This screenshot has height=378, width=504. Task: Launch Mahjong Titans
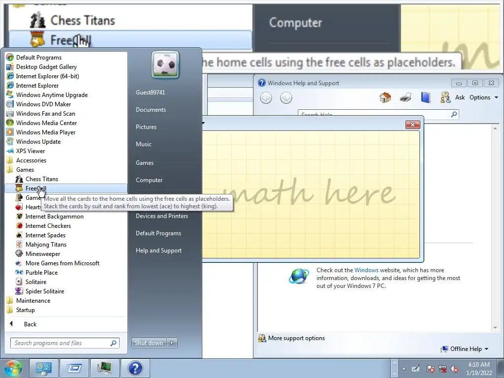(x=46, y=244)
